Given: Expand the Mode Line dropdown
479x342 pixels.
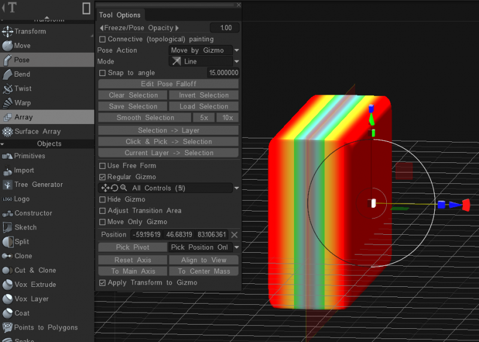Looking at the screenshot, I should click(204, 62).
